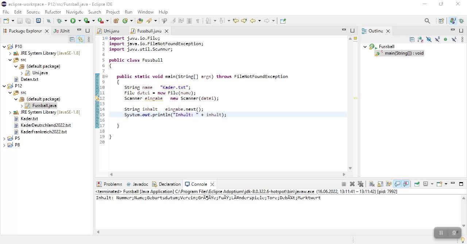Click the Clear Console icon
Screen dimensions: 467x244
click(372, 184)
